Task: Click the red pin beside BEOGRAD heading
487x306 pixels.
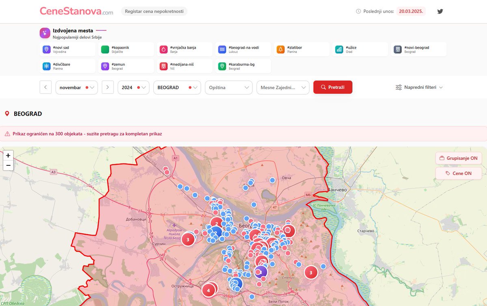Action: tap(7, 114)
